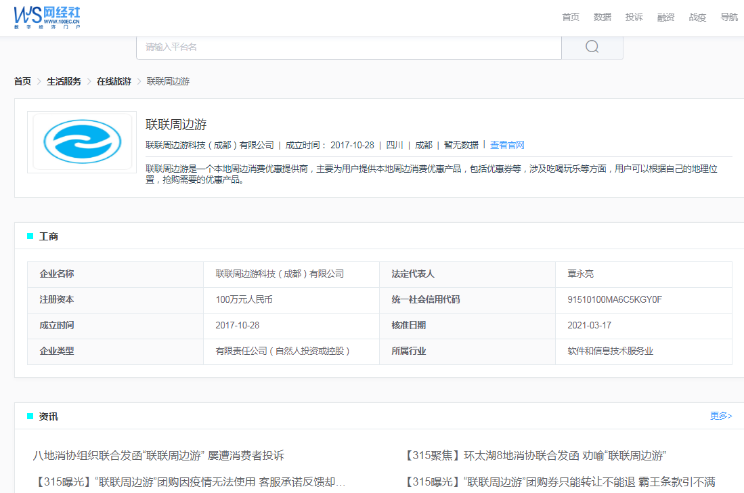744x493 pixels.
Task: Open the 数据 navigation item
Action: (603, 17)
